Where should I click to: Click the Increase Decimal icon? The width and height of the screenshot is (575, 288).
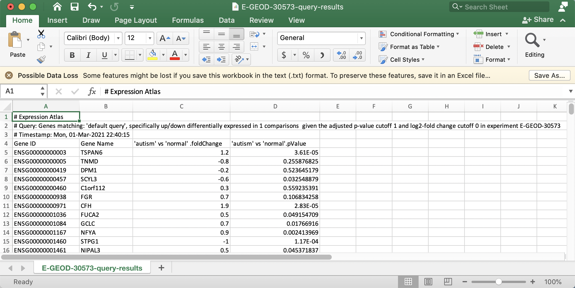coord(341,55)
